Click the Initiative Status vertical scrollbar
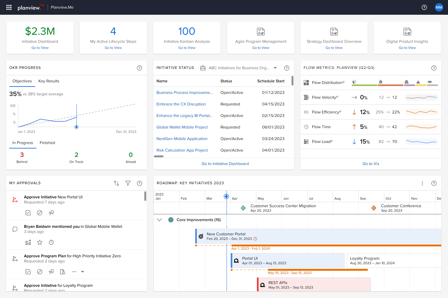The width and height of the screenshot is (448, 298). (292, 81)
